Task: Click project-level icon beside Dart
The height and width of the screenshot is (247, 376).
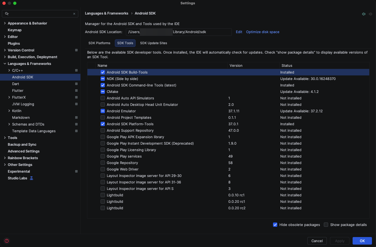Action: point(76,84)
